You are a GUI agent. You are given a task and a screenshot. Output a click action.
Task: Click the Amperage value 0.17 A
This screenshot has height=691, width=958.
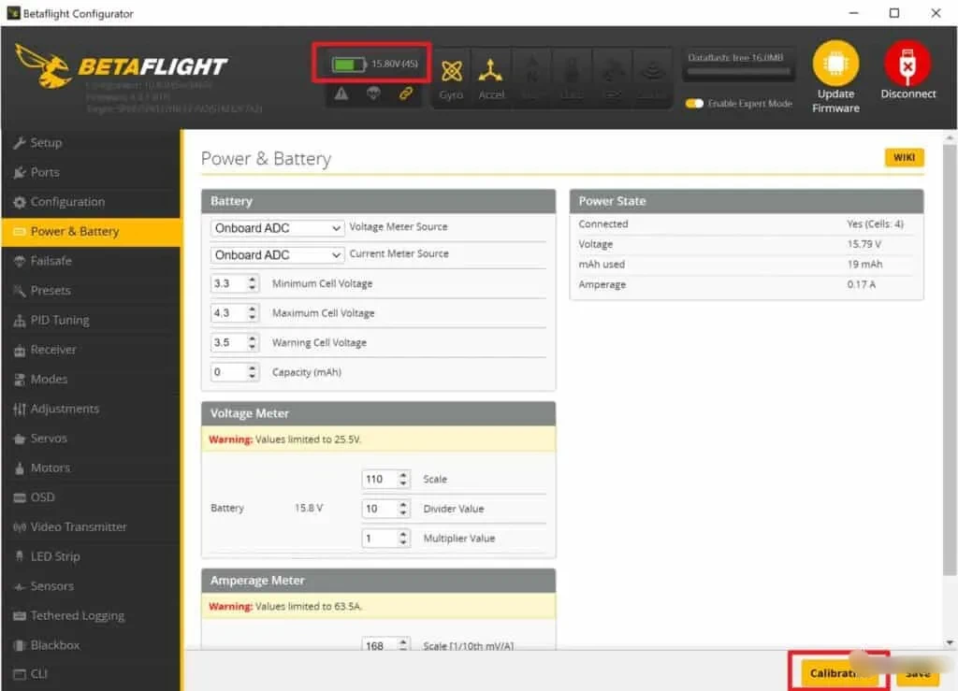[861, 284]
